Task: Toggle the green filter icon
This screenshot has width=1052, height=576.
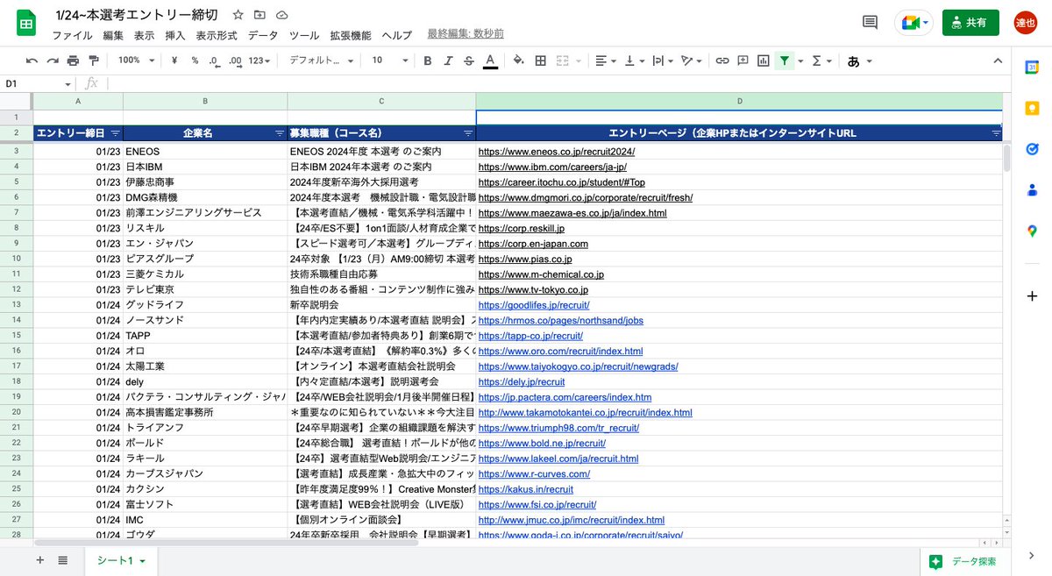Action: click(785, 60)
